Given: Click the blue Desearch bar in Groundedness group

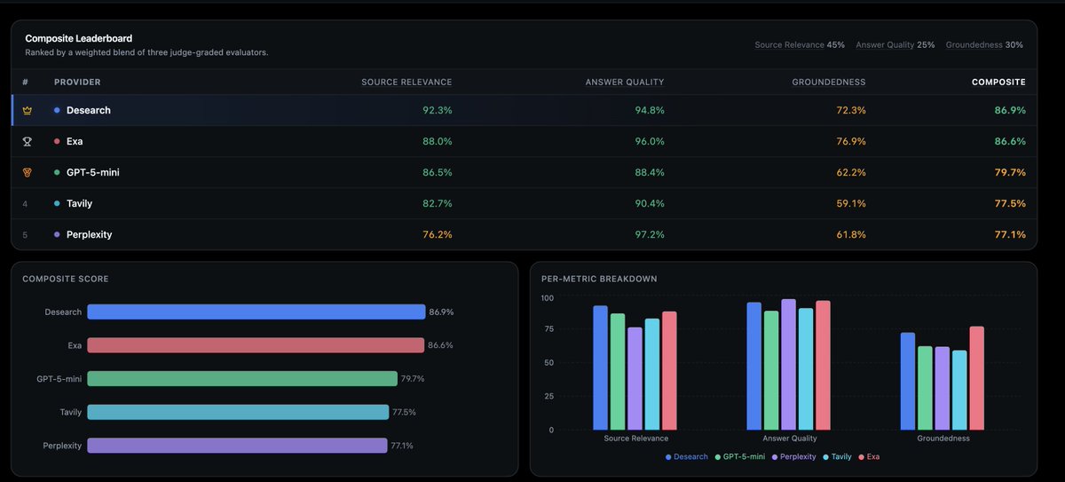Looking at the screenshot, I should click(908, 382).
